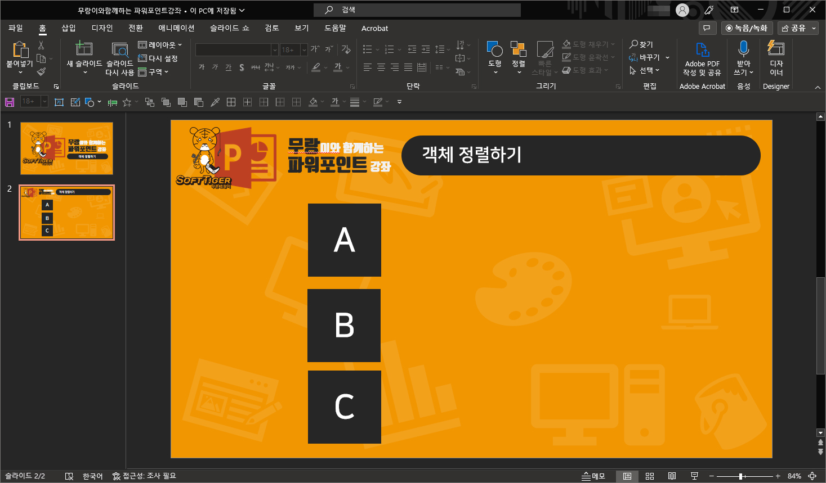Click the 찾기 find button
This screenshot has height=483, width=826.
click(641, 44)
